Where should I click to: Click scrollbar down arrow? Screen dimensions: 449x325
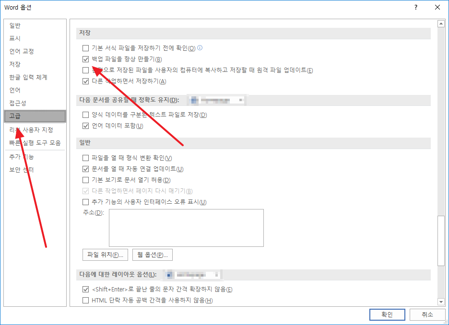point(441,302)
